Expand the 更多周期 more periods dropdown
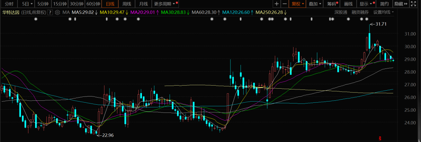This screenshot has height=142, width=421. (x=165, y=4)
